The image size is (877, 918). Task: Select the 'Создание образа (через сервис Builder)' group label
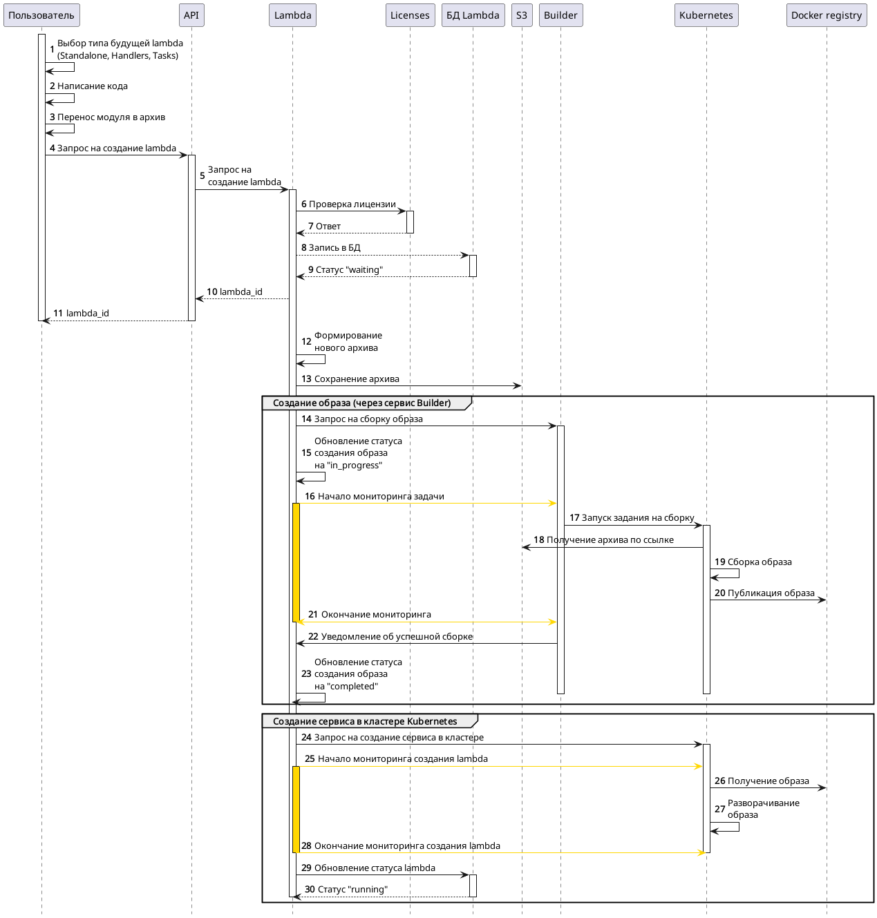[x=361, y=403]
